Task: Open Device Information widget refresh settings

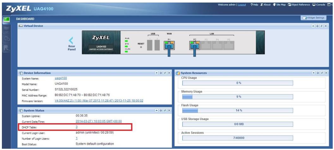Action: (161, 73)
